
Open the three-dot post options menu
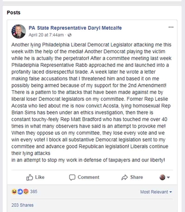(x=171, y=27)
